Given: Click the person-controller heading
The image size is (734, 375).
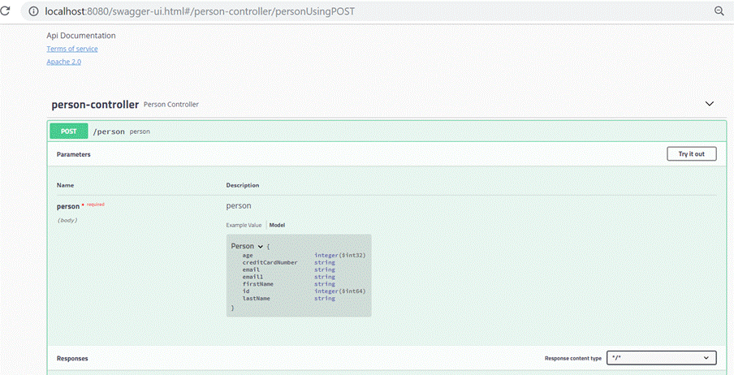Looking at the screenshot, I should [95, 105].
